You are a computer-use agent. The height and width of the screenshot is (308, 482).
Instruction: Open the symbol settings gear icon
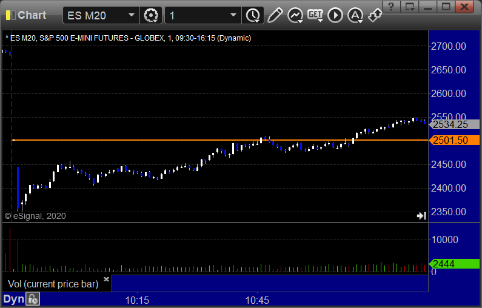[x=150, y=15]
